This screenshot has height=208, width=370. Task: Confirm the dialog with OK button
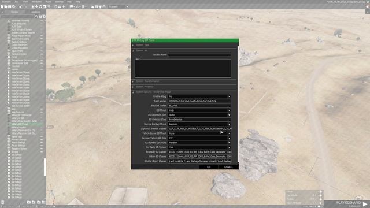[208, 167]
